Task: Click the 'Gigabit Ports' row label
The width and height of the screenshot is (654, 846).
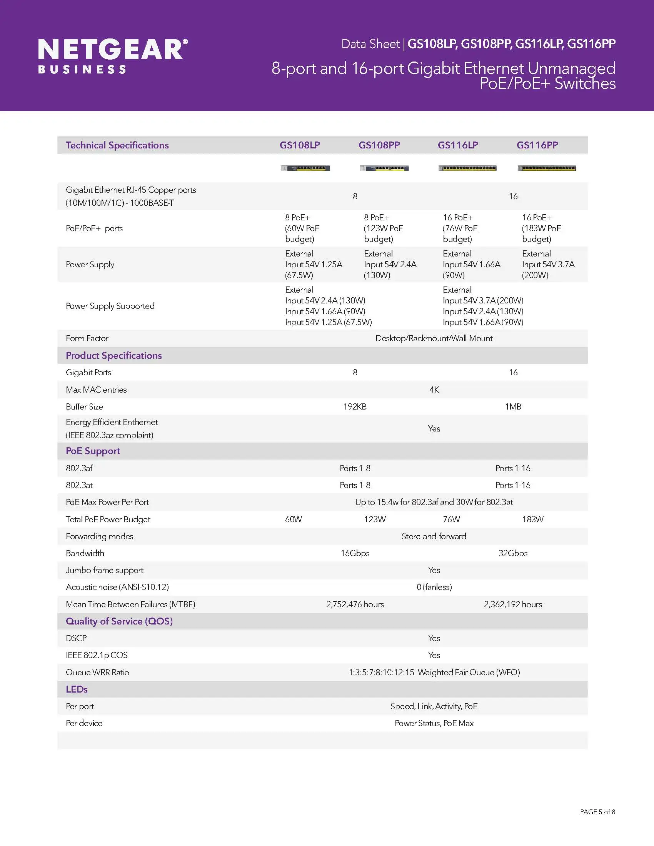Action: 88,373
